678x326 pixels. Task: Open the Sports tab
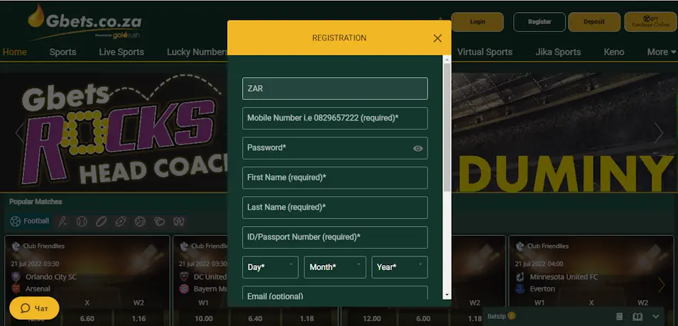(62, 52)
